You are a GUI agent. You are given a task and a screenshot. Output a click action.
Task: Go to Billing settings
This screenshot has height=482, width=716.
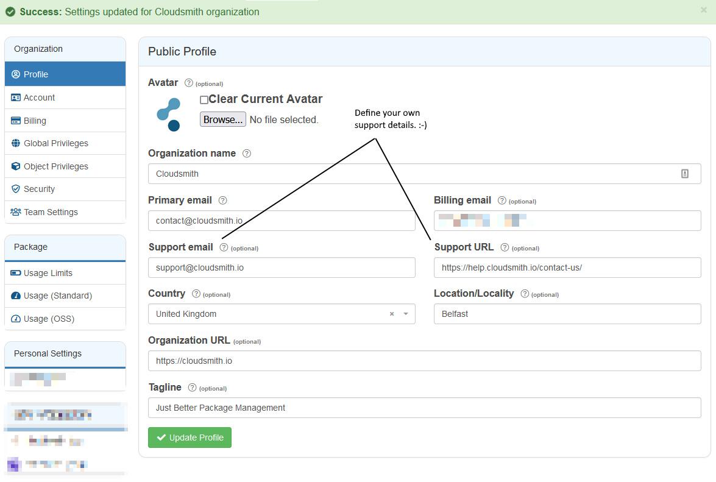[x=65, y=121]
